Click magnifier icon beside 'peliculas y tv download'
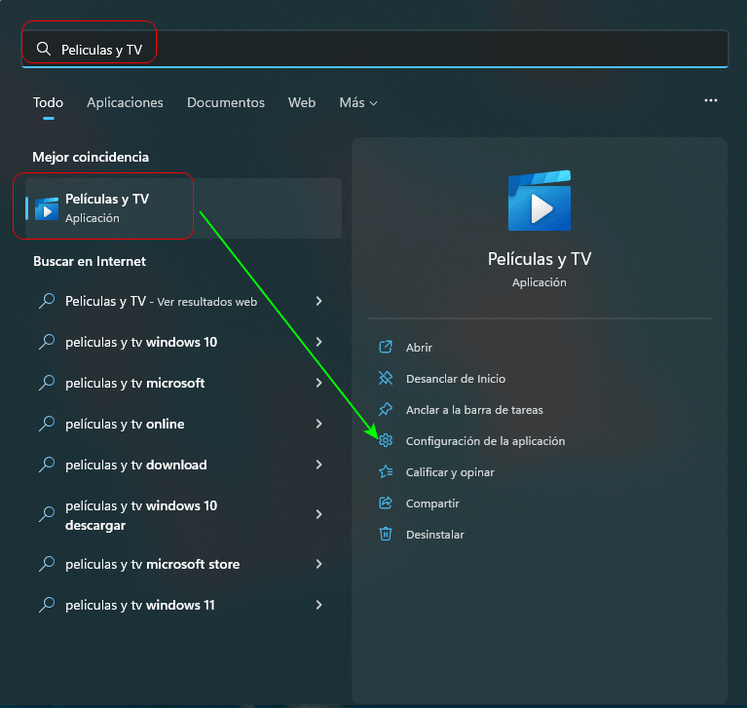This screenshot has width=747, height=708. 47,465
